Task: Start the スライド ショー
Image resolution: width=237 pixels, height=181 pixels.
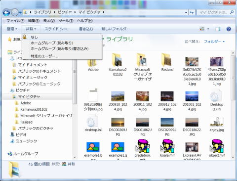Action: point(57,29)
